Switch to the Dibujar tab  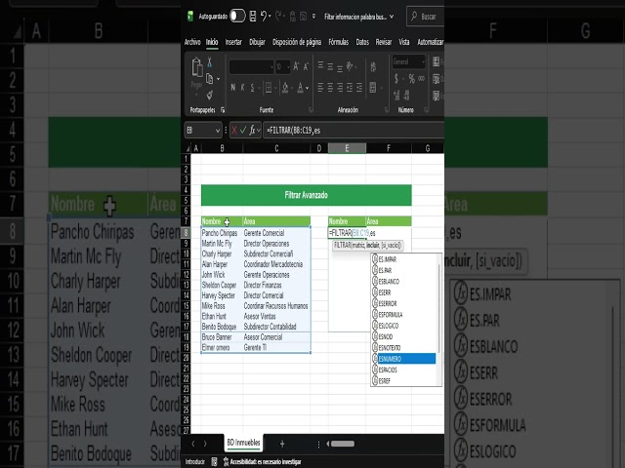[257, 42]
